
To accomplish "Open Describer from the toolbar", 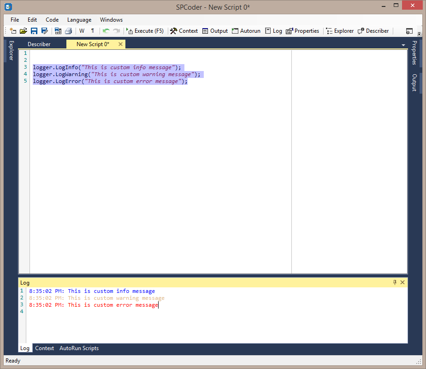I will coord(373,31).
